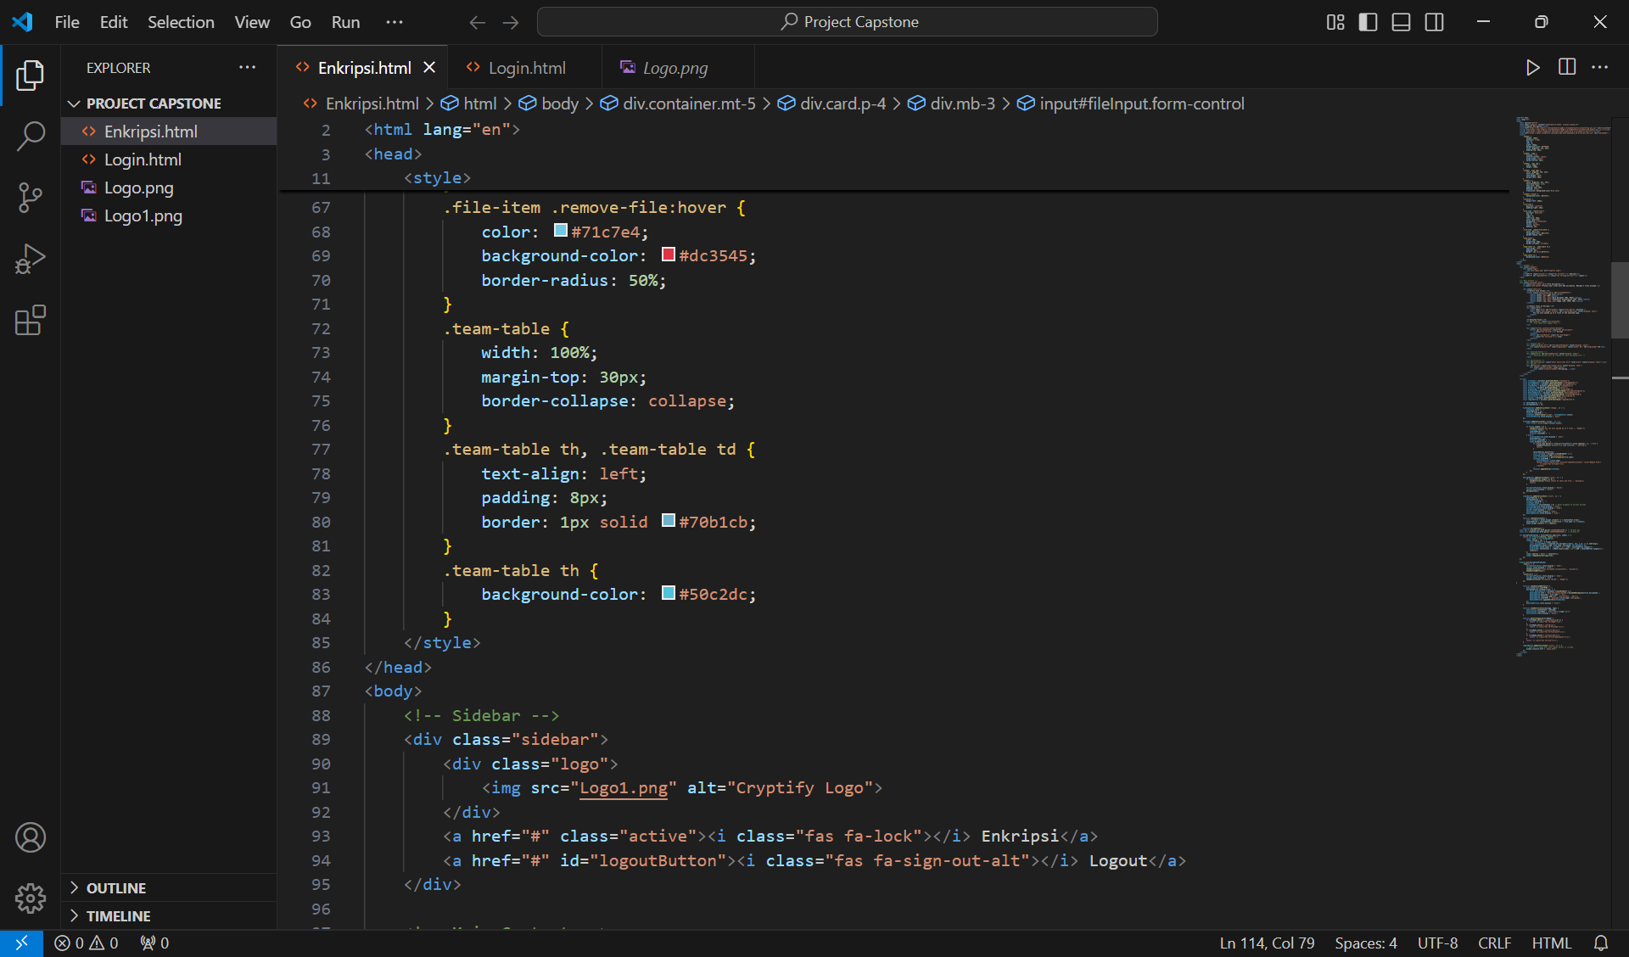Run the current file with play icon
Image resolution: width=1629 pixels, height=957 pixels.
point(1533,68)
